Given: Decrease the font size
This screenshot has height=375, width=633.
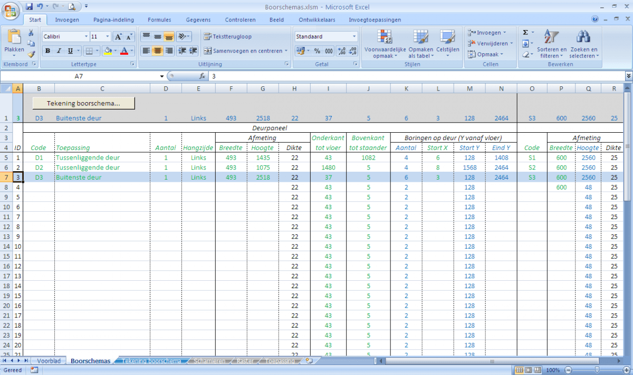Looking at the screenshot, I should [129, 37].
